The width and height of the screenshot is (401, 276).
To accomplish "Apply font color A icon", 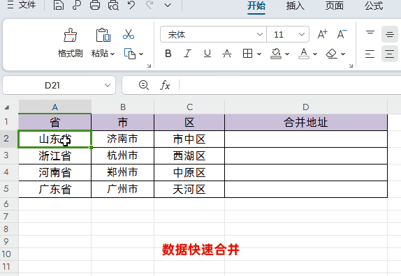I will [304, 54].
